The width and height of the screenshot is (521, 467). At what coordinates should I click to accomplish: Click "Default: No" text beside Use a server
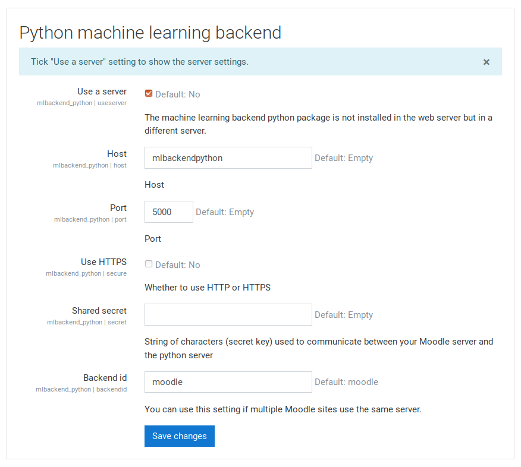[x=178, y=94]
